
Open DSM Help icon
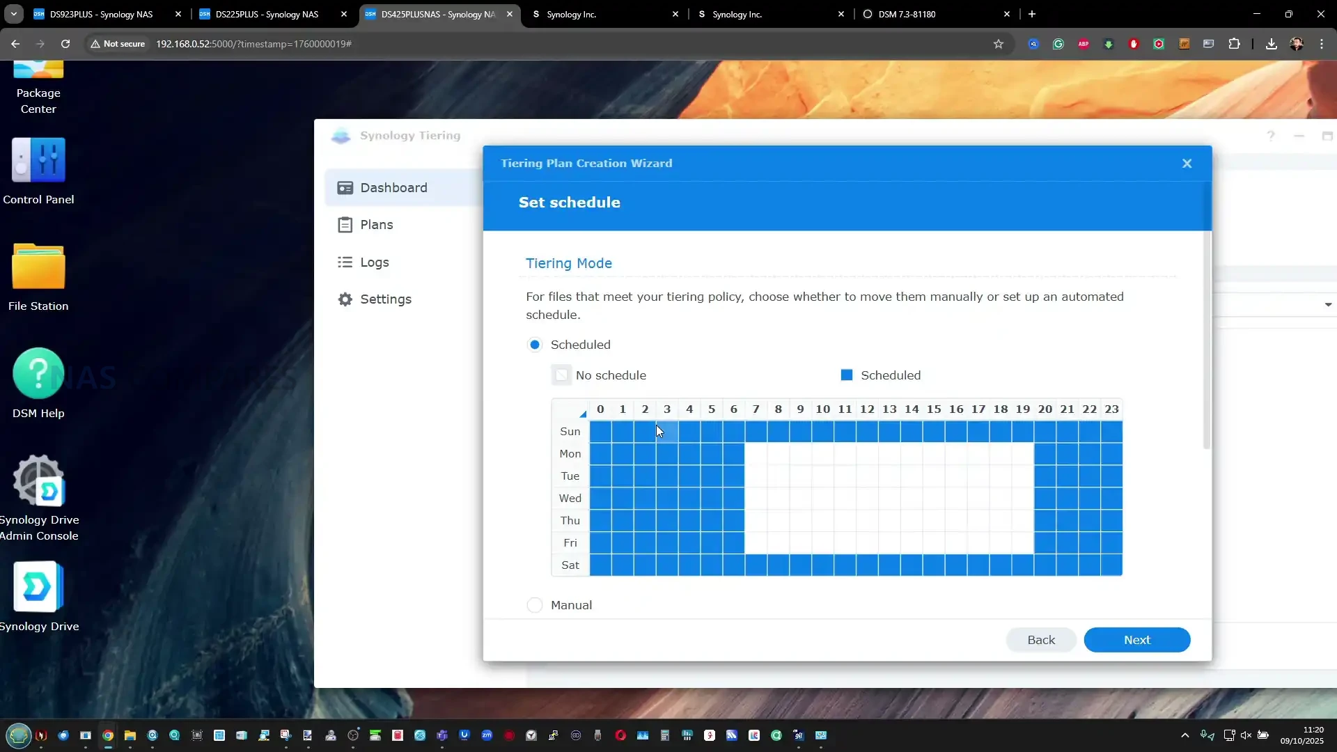pyautogui.click(x=38, y=374)
